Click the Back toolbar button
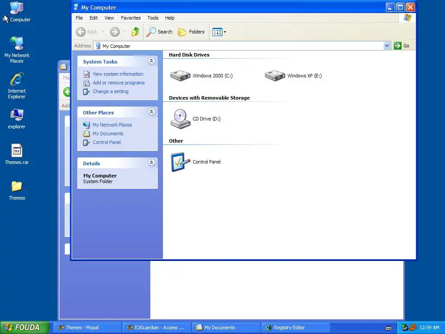The width and height of the screenshot is (445, 334). point(87,32)
